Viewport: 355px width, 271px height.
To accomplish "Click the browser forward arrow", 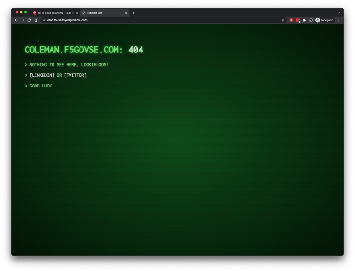I will 23,20.
